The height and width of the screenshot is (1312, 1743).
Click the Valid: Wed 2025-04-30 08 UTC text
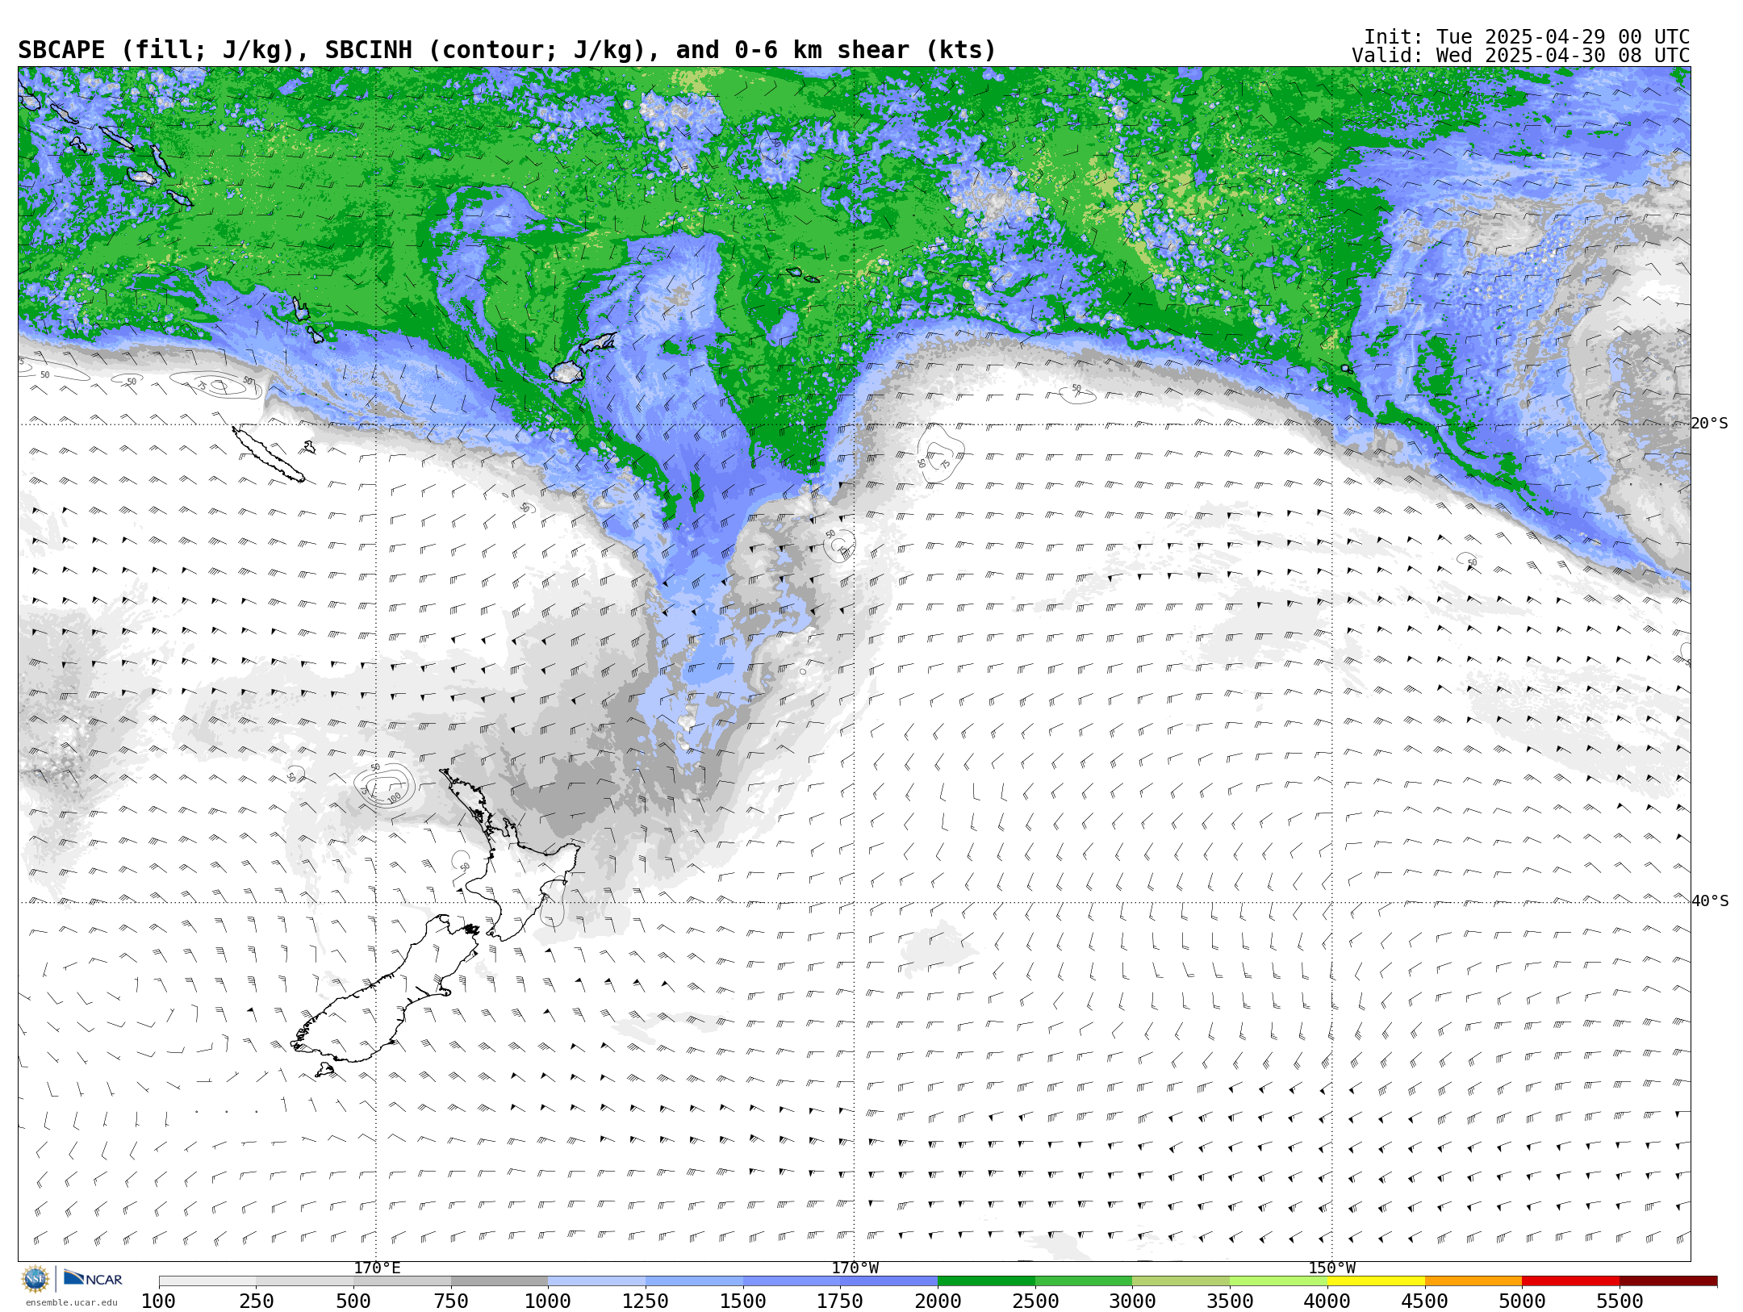pyautogui.click(x=1521, y=56)
